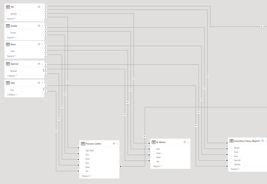Expand the Process Codes table fields
Screen dimensions: 267x184
[x=87, y=176]
